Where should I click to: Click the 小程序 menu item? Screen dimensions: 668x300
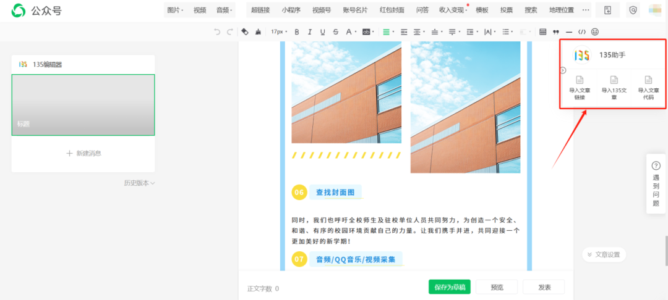(x=291, y=10)
